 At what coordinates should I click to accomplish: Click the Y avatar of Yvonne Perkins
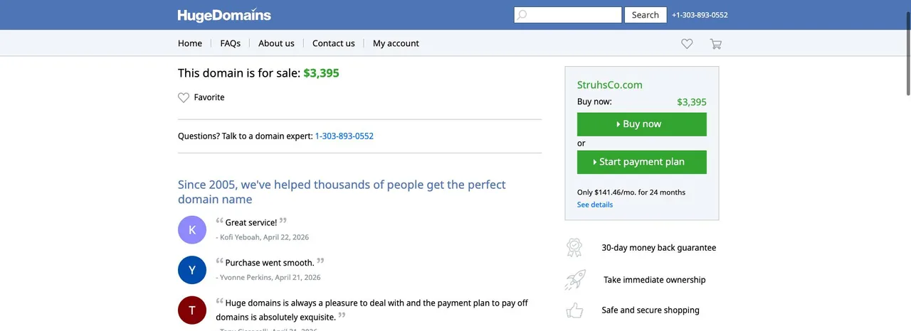192,270
